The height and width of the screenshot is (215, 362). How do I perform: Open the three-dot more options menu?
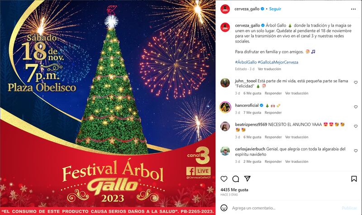click(x=353, y=9)
